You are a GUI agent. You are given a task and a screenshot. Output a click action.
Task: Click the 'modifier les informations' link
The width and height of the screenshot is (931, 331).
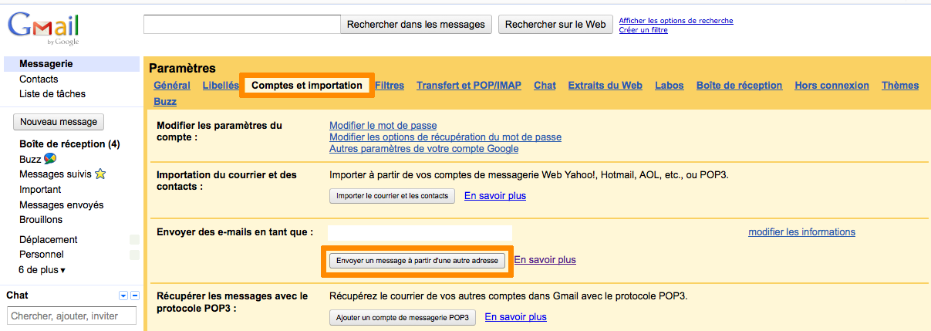click(x=801, y=231)
